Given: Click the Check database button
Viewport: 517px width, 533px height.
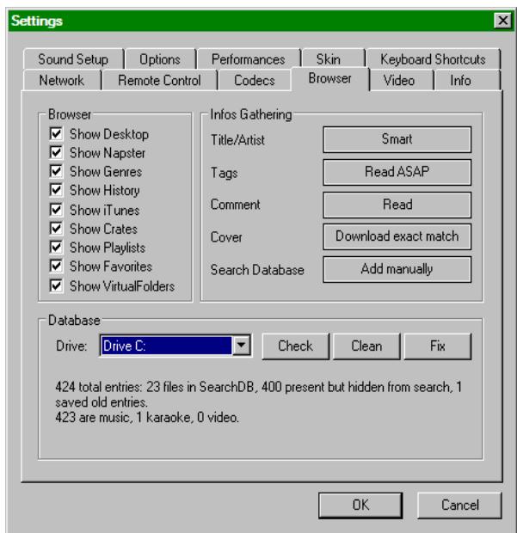Looking at the screenshot, I should 295,346.
